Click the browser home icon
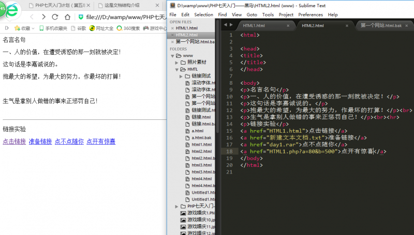The width and height of the screenshot is (414, 235). 67,17
